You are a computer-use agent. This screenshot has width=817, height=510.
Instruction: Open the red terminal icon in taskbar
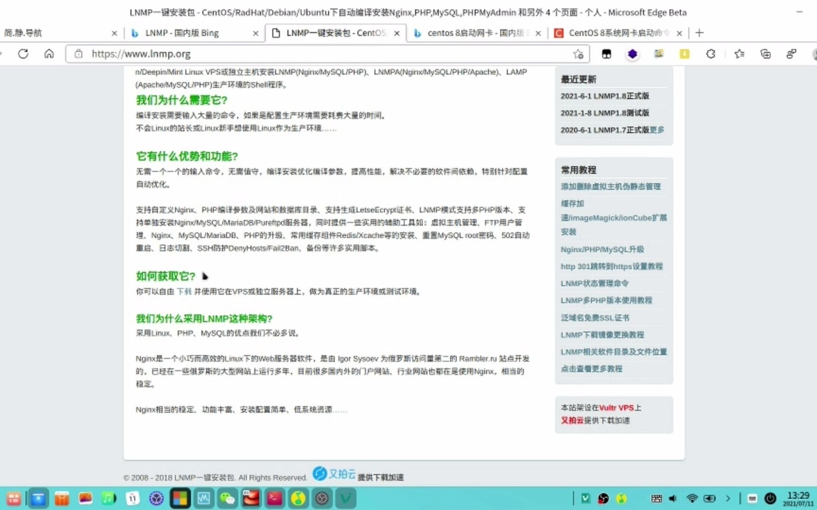pyautogui.click(x=274, y=499)
